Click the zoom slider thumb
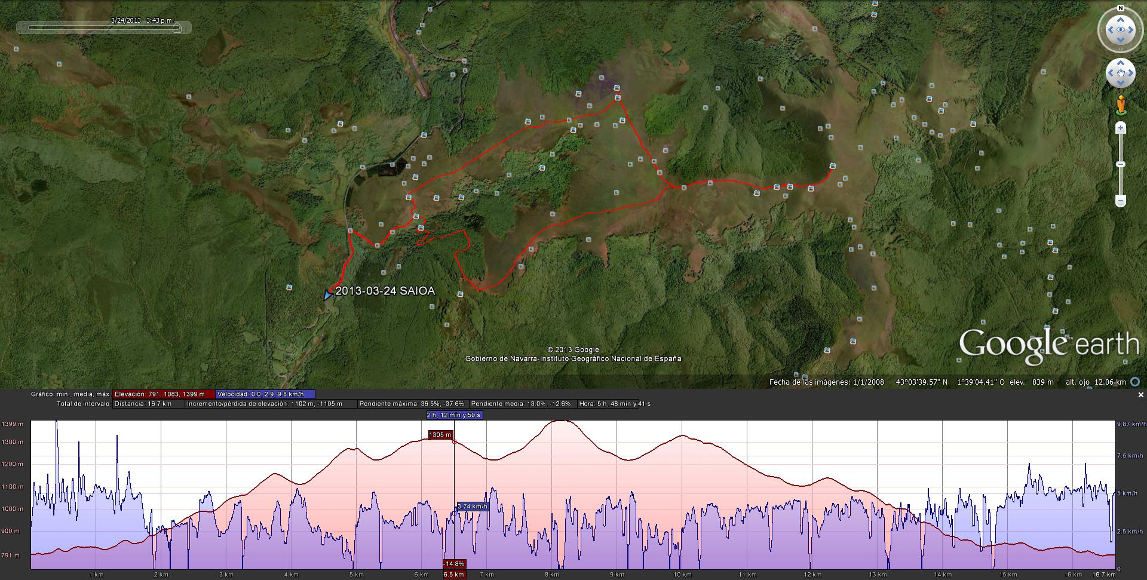The width and height of the screenshot is (1147, 580). click(1121, 164)
